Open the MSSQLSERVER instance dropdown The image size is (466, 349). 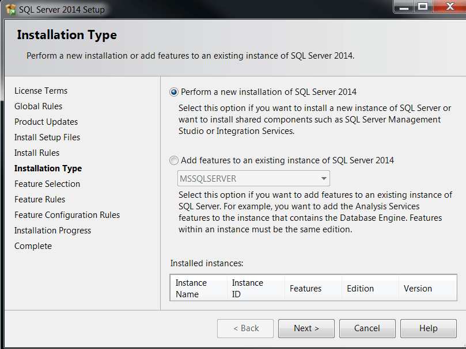pos(253,178)
